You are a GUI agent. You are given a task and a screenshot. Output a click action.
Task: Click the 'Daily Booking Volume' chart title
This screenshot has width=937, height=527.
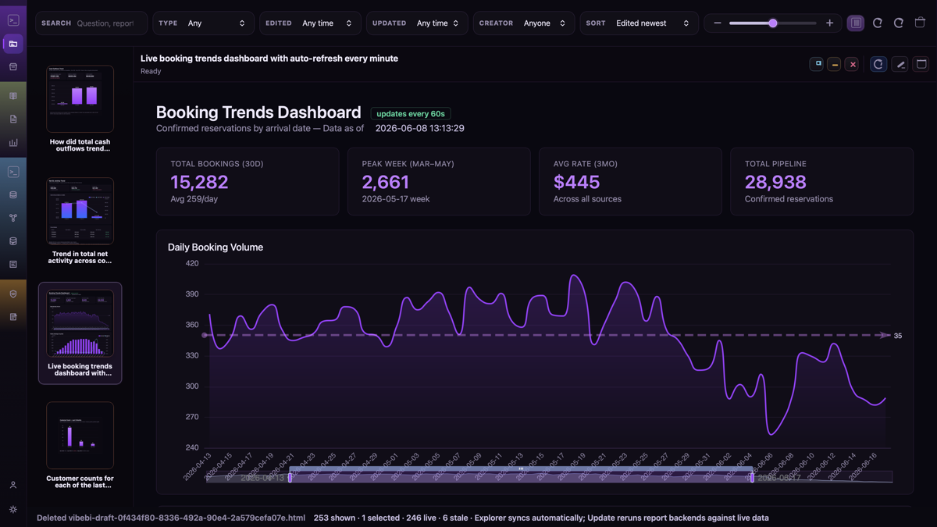coord(216,247)
